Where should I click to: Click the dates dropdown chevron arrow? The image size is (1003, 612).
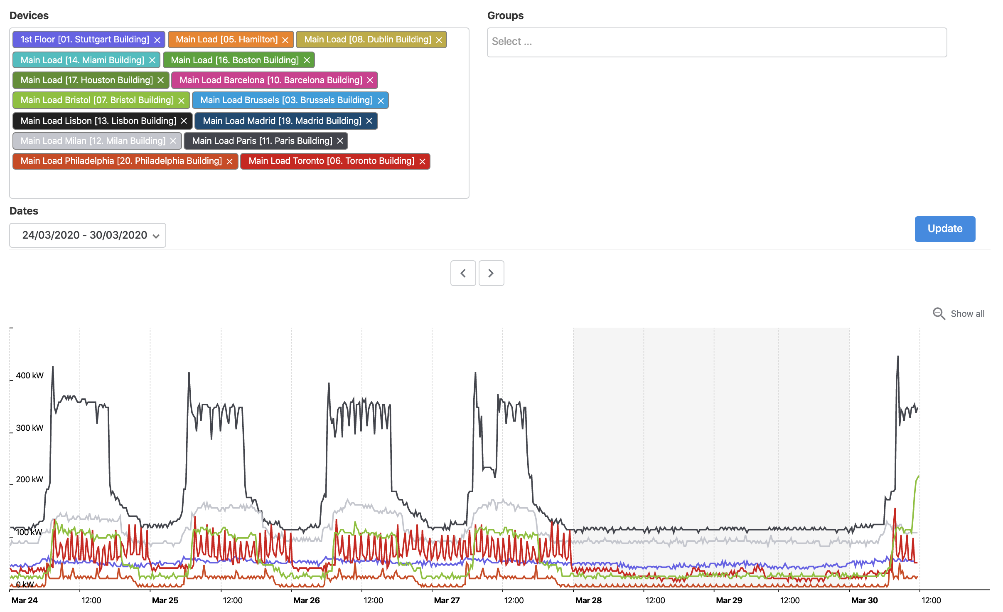coord(156,236)
